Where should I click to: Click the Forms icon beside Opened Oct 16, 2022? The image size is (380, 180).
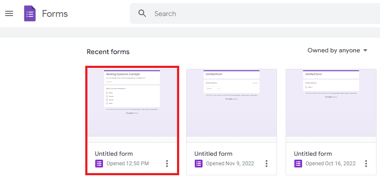[x=298, y=164]
